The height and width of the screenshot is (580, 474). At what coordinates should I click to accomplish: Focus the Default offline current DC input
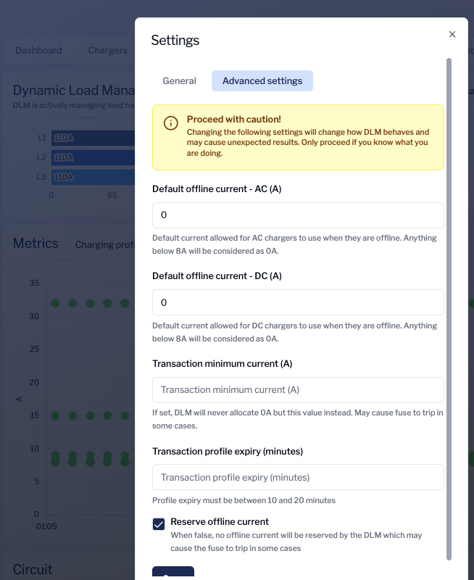[x=297, y=302]
